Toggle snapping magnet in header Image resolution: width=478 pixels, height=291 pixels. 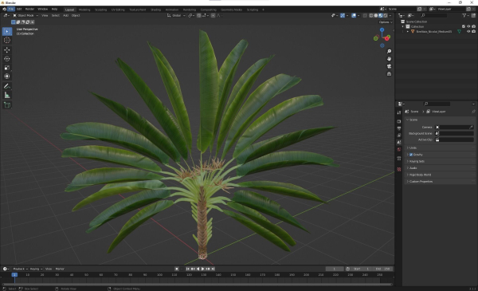tap(198, 16)
